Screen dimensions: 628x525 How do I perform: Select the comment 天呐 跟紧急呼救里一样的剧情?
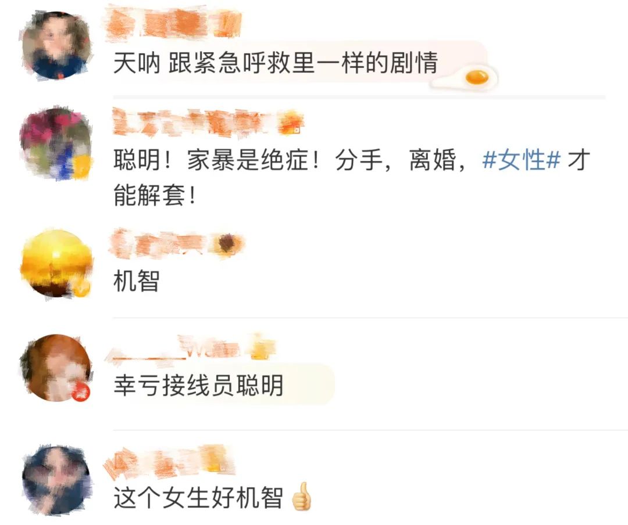[275, 63]
